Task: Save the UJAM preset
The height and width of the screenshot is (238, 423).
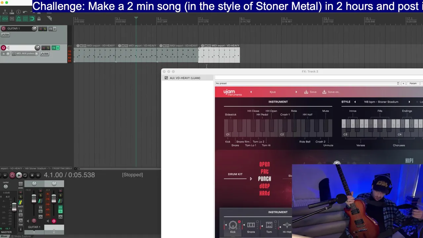Action: click(x=310, y=92)
